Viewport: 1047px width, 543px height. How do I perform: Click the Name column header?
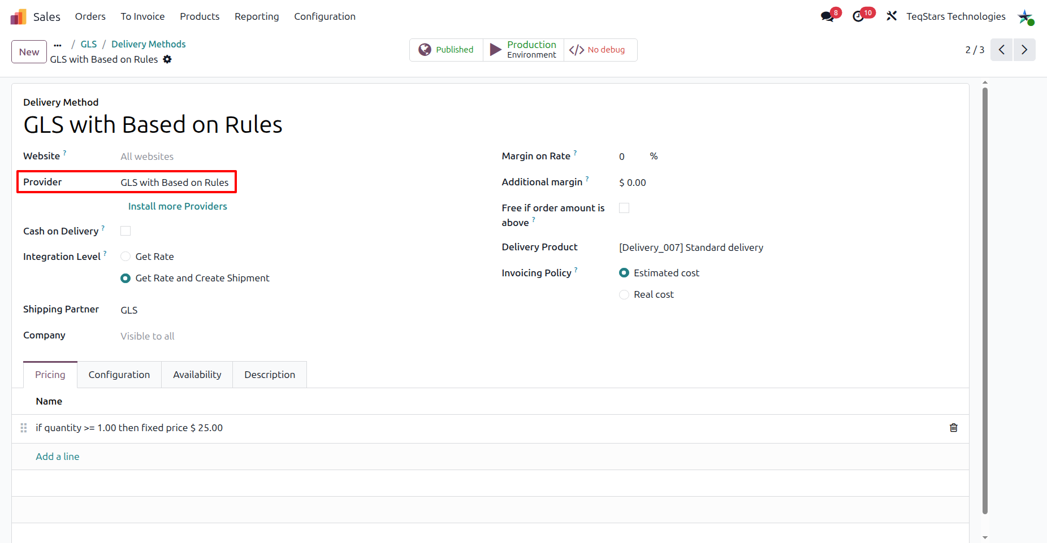(x=49, y=401)
